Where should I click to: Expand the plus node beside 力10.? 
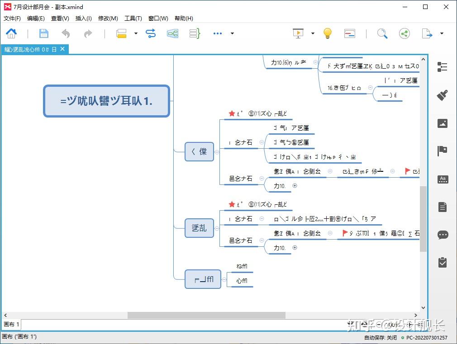[294, 185]
